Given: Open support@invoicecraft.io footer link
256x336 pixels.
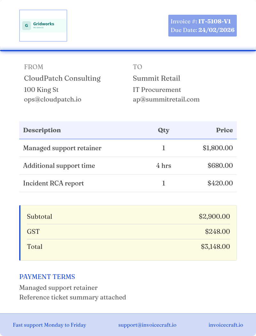Looking at the screenshot, I should tap(147, 325).
